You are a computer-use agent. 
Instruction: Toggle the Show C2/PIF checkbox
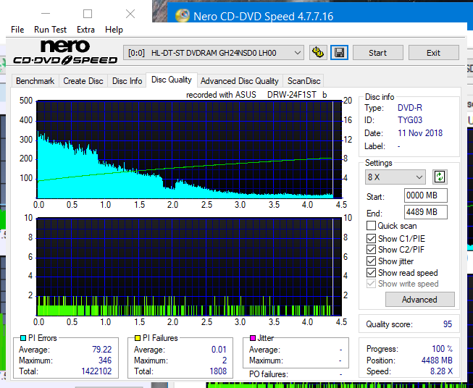tap(371, 250)
